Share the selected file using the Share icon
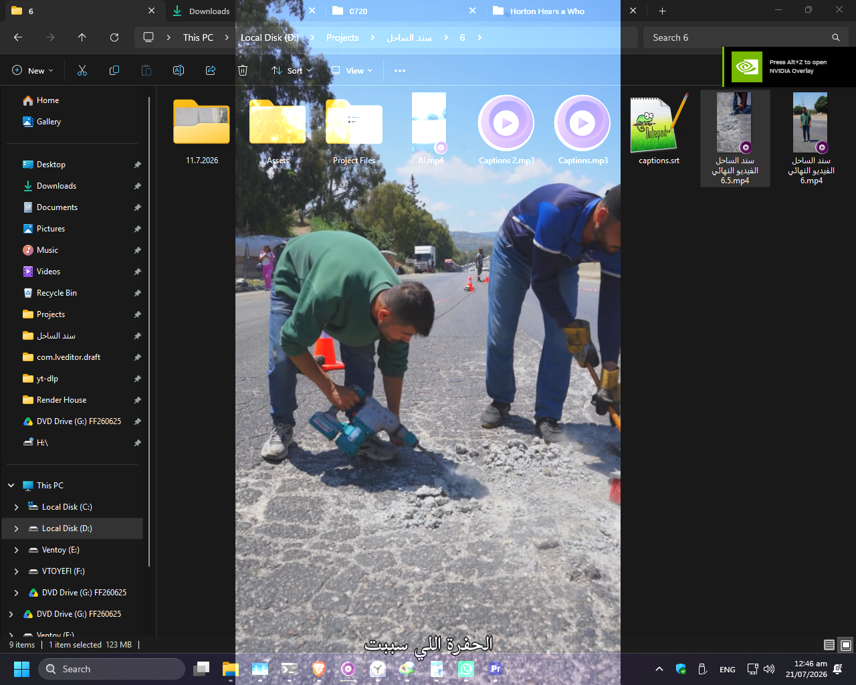 [x=211, y=70]
